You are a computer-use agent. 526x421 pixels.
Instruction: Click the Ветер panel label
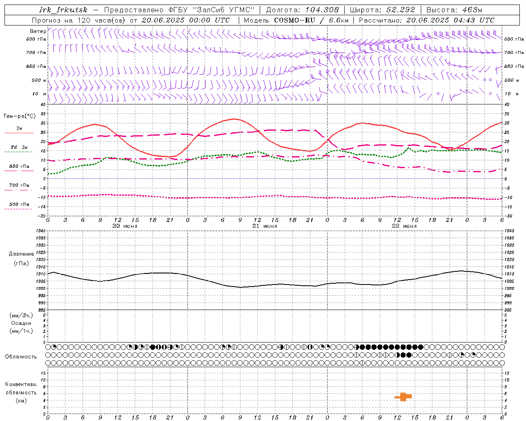38,31
